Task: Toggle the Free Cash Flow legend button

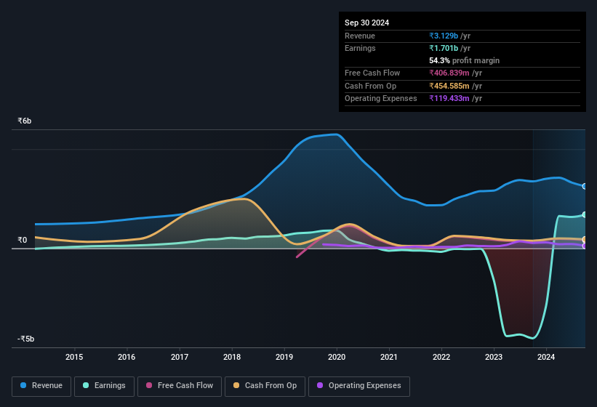Action: click(180, 386)
